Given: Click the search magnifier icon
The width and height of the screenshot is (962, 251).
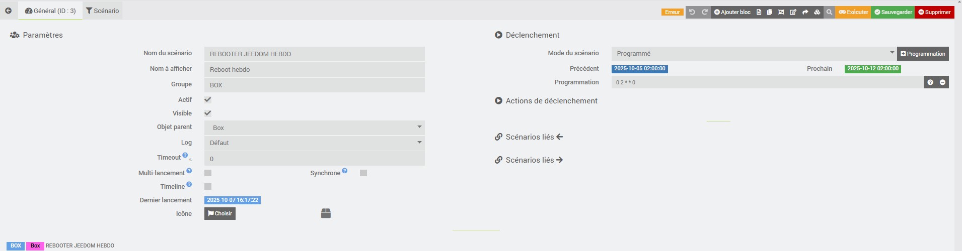Looking at the screenshot, I should point(829,12).
